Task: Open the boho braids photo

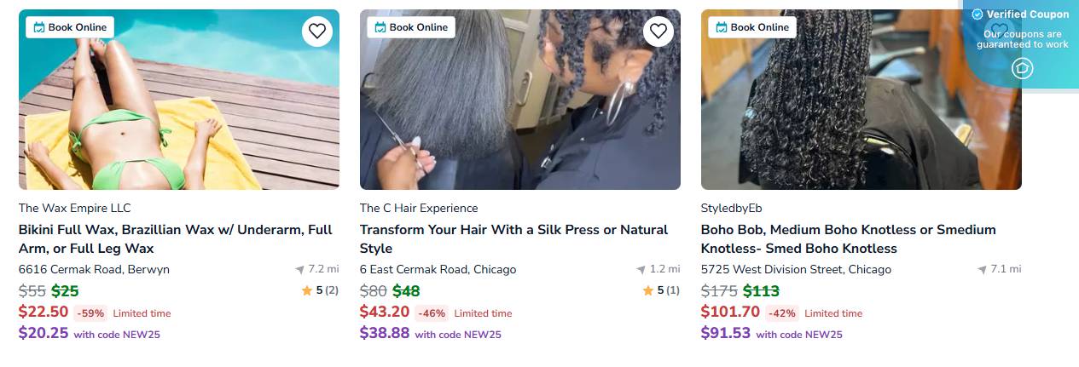Action: 861,99
